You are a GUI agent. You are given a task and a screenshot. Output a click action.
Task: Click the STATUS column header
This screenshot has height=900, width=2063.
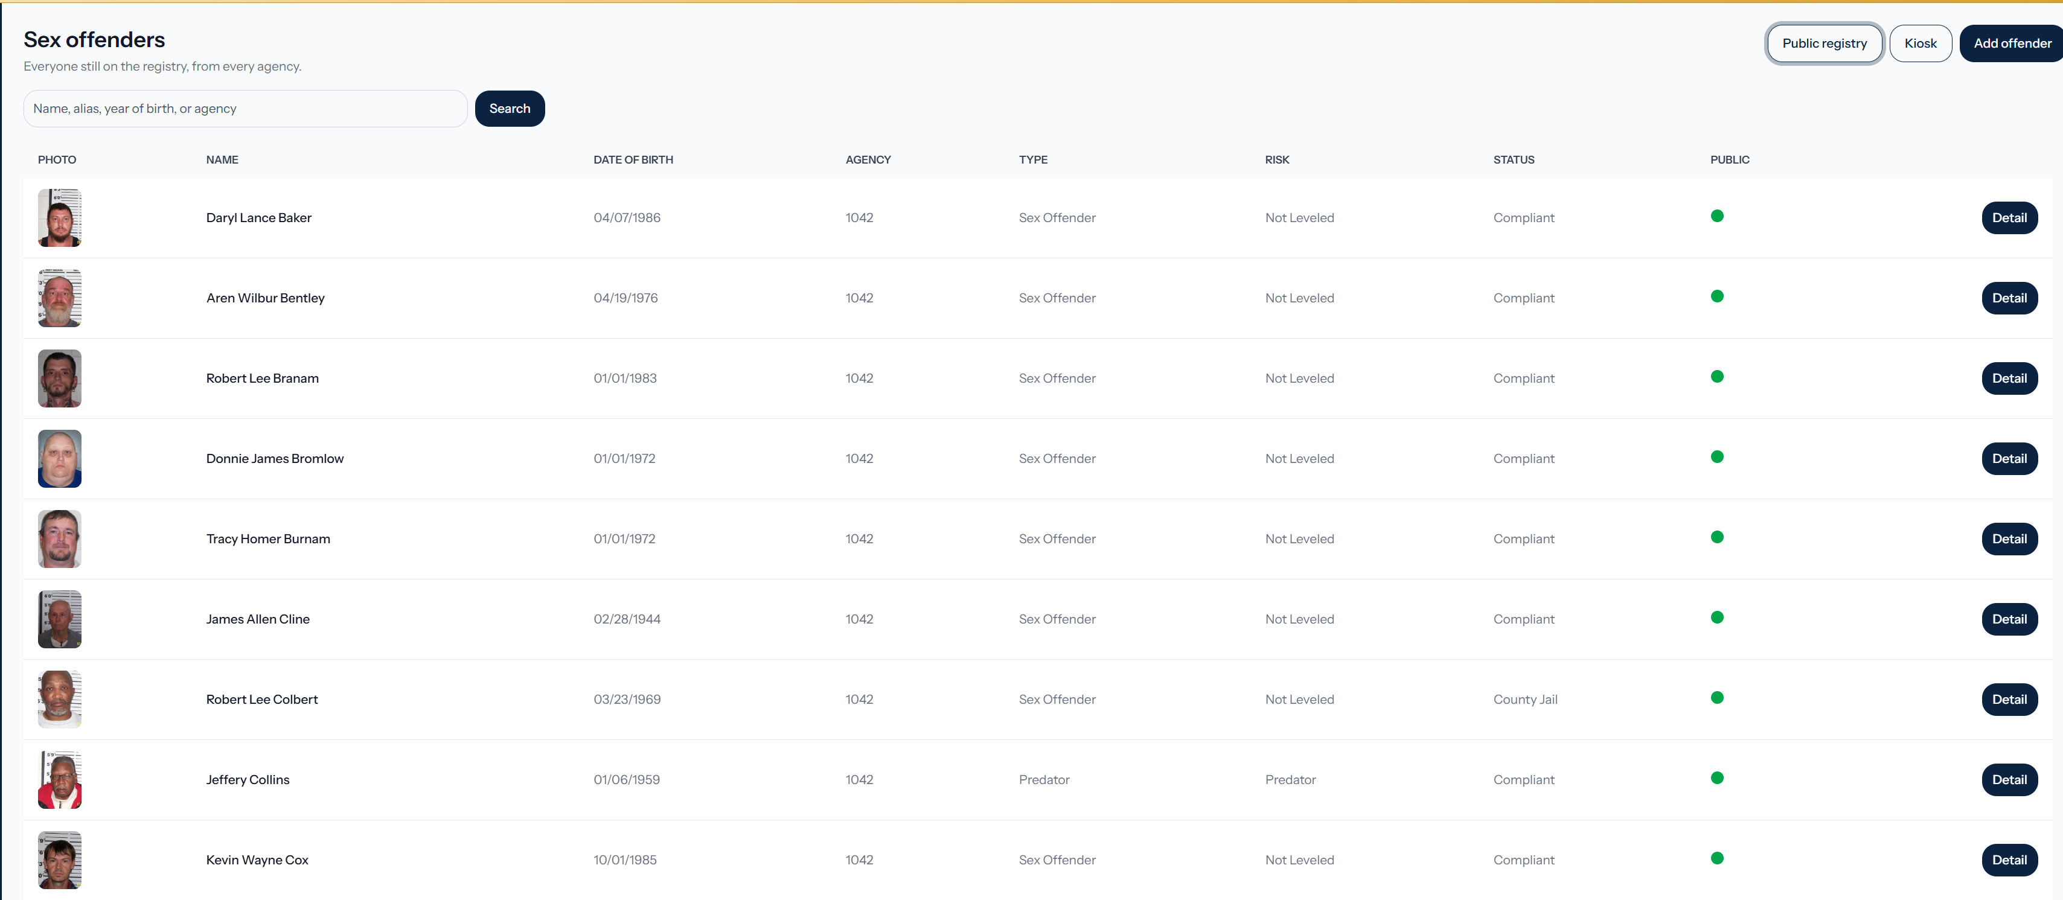(1514, 159)
